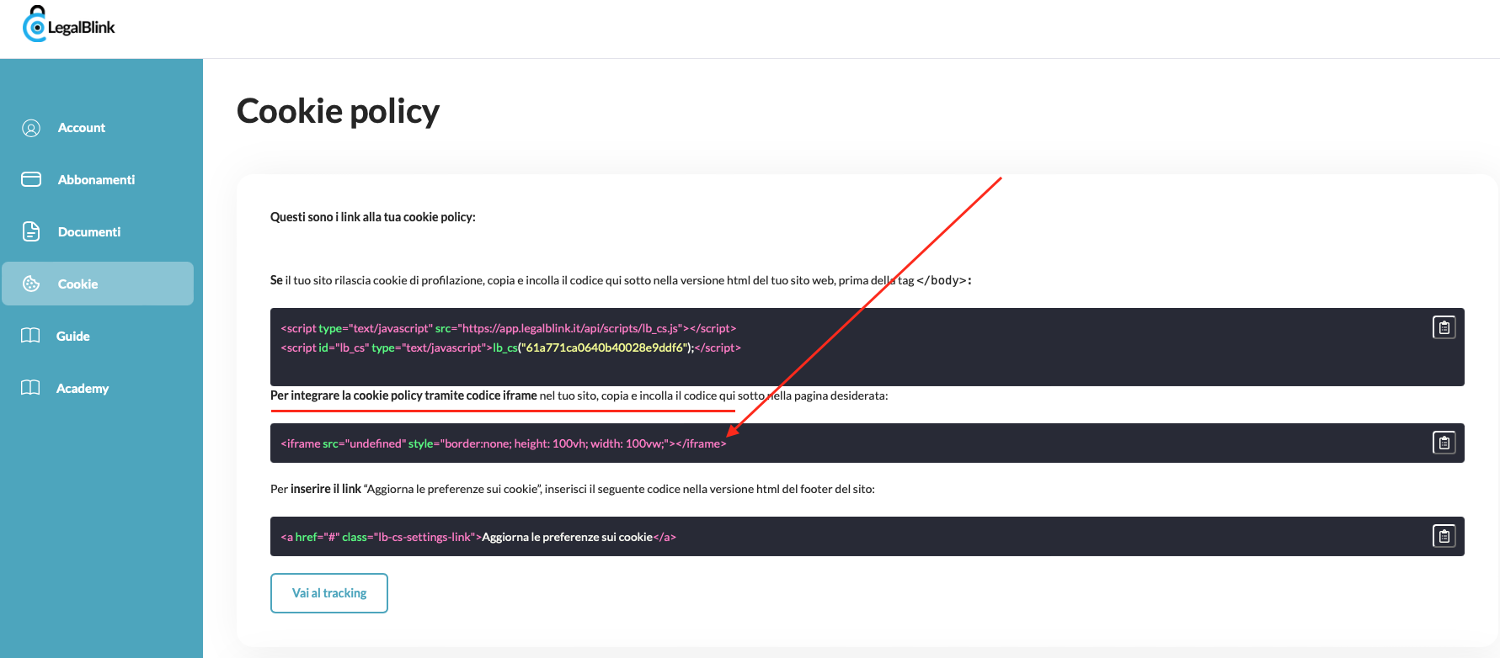Image resolution: width=1500 pixels, height=658 pixels.
Task: Select the Cookie sidebar item
Action: pyautogui.click(x=98, y=284)
